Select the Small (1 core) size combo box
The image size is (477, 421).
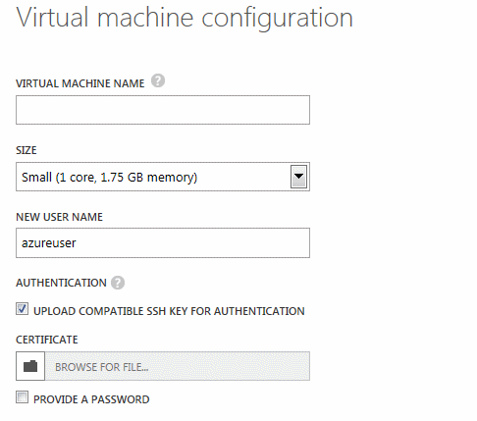(163, 177)
